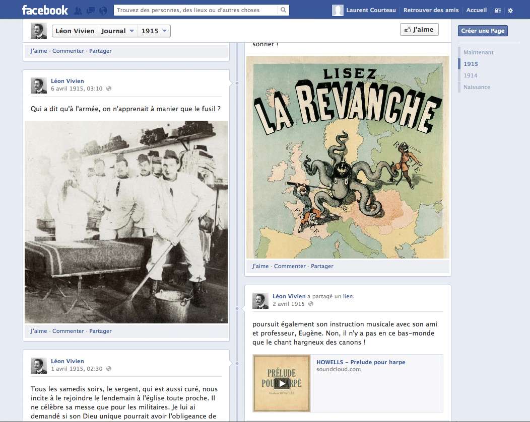Select 1914 in the timeline sidebar

coord(470,75)
